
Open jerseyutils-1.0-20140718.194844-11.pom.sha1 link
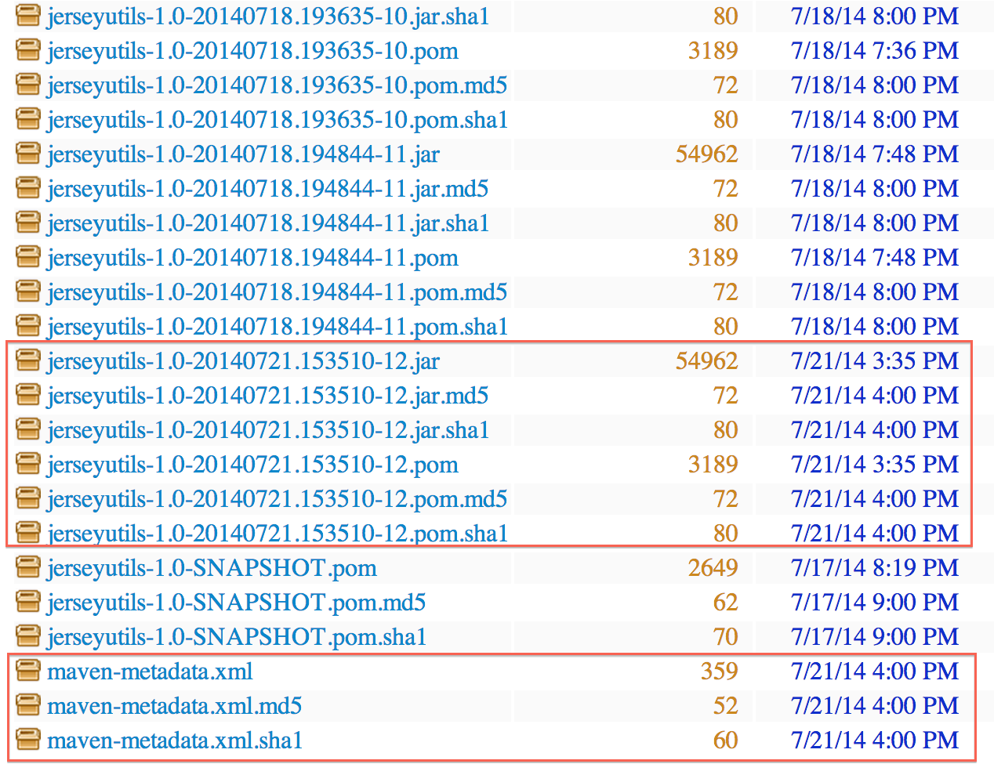[x=278, y=328]
